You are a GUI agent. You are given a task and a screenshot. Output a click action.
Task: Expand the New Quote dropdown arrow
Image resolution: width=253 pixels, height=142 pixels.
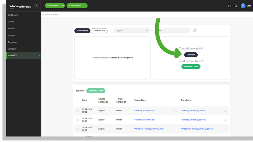click(63, 6)
